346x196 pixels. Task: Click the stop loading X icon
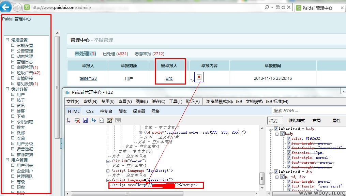click(288, 7)
